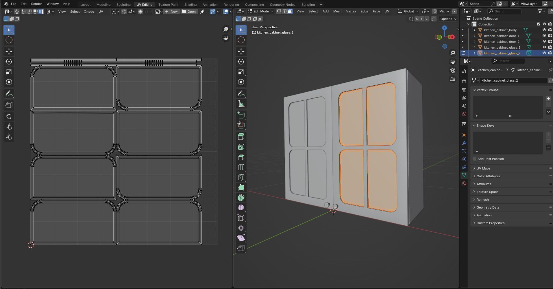
Task: Select the Rotate tool in UV editor
Action: click(x=9, y=62)
